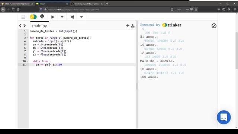Toggle the browser sidebar icon
238x134 pixels.
(x=224, y=9)
